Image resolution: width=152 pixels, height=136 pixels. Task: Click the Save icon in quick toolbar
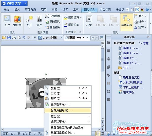[x=9, y=38]
